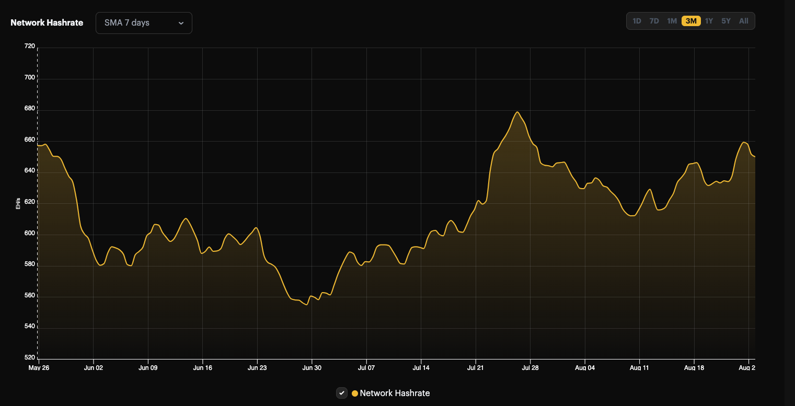View all history with the All button
This screenshot has height=406, width=795.
coord(743,21)
